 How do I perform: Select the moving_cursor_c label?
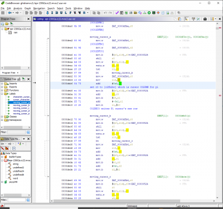[21, 108]
